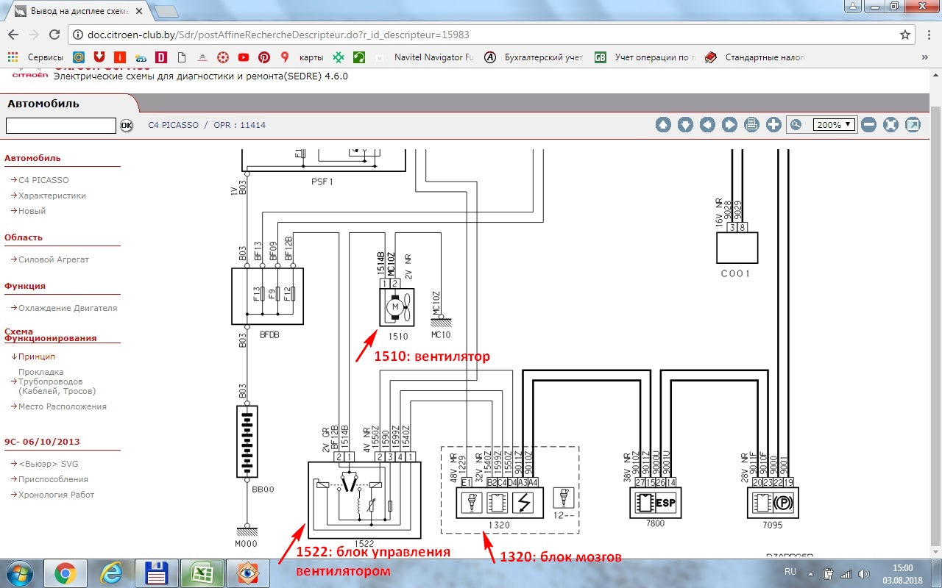Open Chrome from the taskbar
Image resolution: width=942 pixels, height=588 pixels.
point(65,573)
